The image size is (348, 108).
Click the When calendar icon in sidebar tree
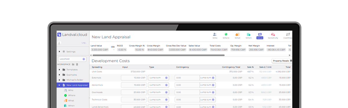[66, 106]
